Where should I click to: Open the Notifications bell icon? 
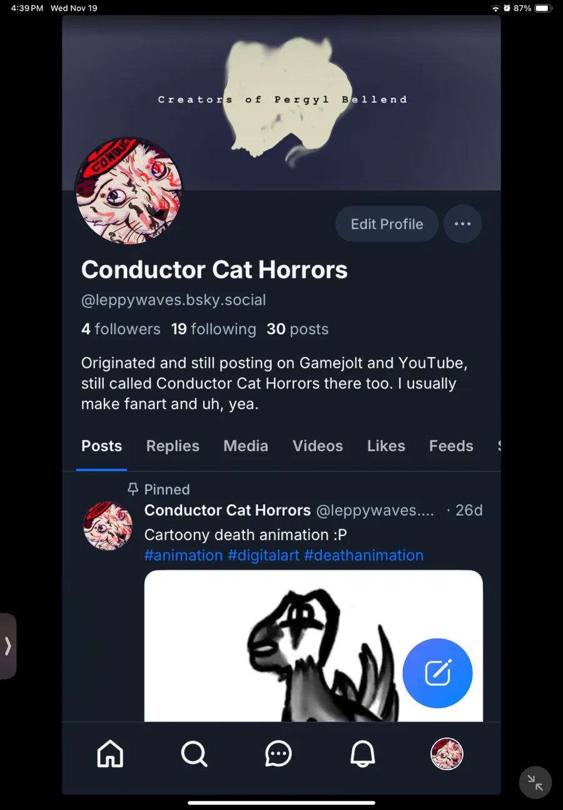coord(363,754)
